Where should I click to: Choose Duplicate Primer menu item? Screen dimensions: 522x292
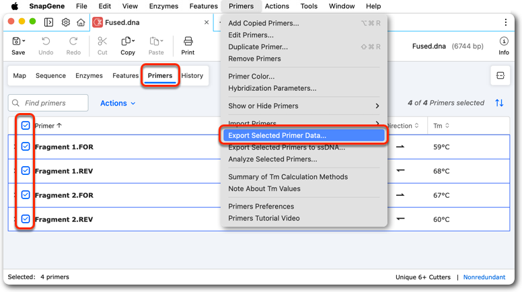click(x=304, y=47)
